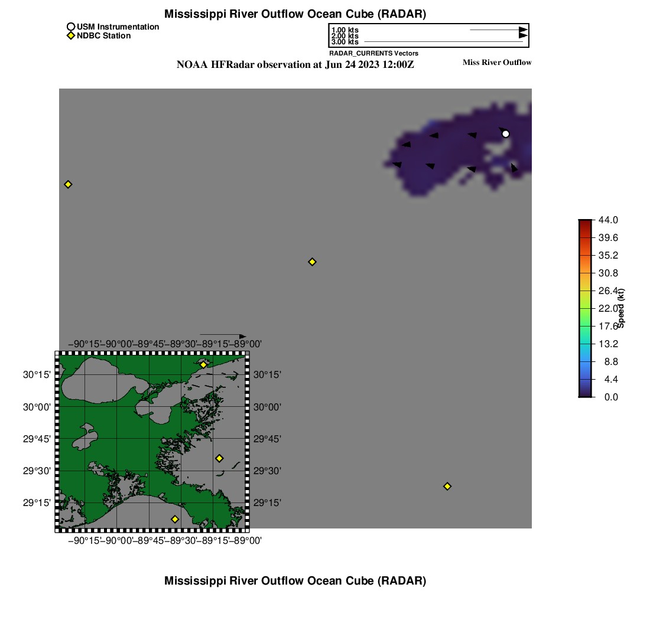Click the yellow diamond icon in the legend
The width and height of the screenshot is (650, 620).
point(71,36)
